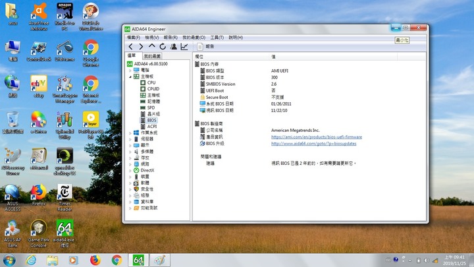Click the 01/26/2011 BIOS date value
Screen dimensions: 474x267
click(x=281, y=104)
